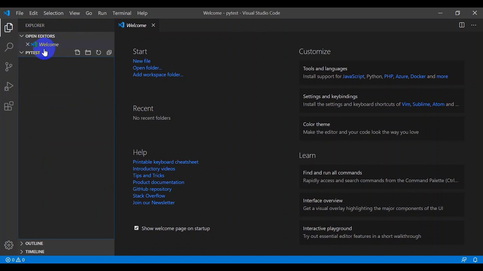Expand the Timeline section
483x271 pixels.
[x=66, y=252]
